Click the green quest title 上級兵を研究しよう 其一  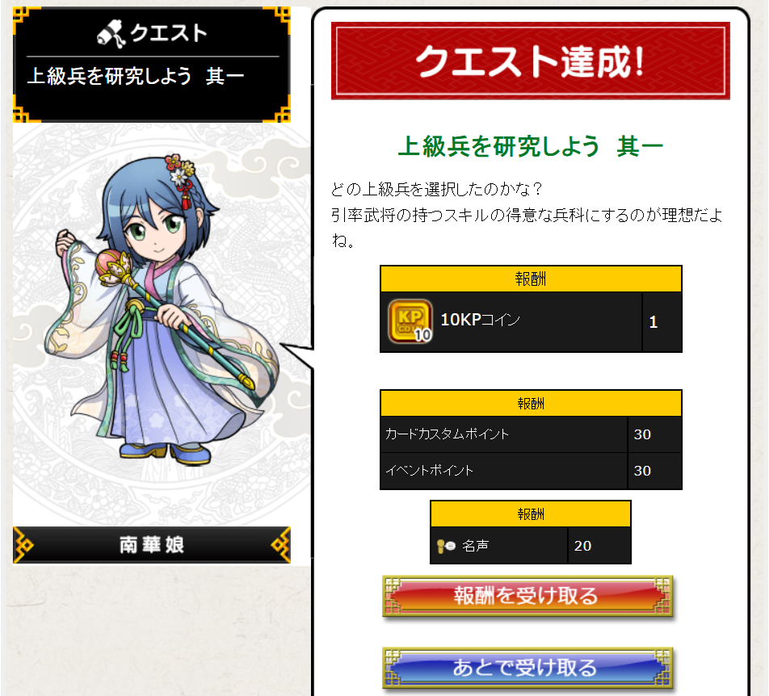(x=530, y=146)
